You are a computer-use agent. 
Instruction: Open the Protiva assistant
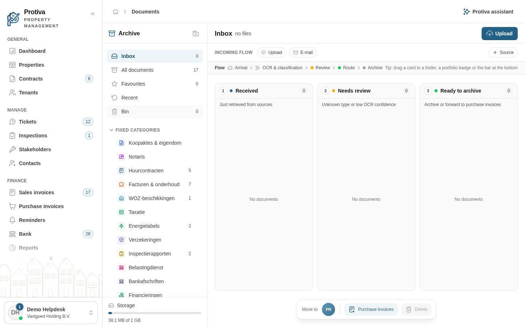pyautogui.click(x=488, y=12)
